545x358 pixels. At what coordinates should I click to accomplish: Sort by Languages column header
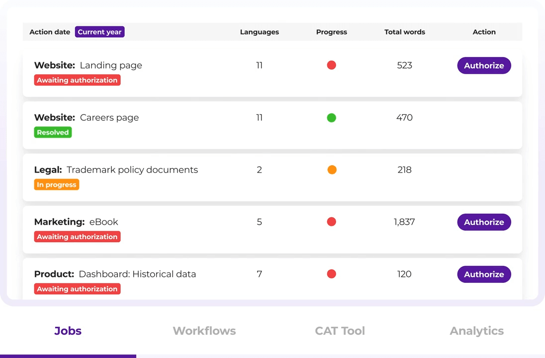coord(259,32)
